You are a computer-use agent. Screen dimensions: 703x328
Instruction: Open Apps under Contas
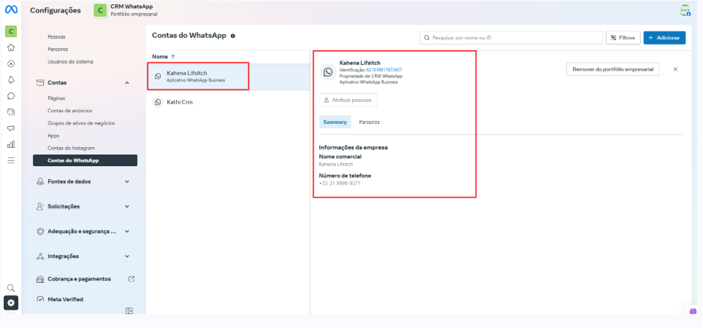coord(53,136)
